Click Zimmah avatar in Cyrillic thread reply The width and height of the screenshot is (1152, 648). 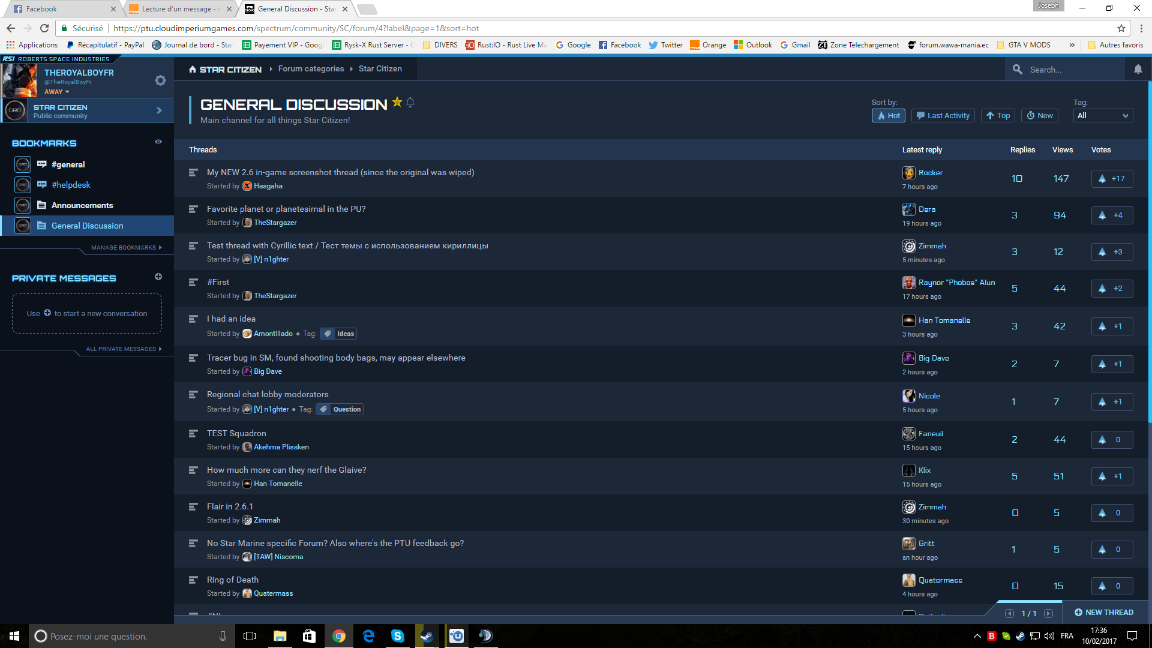pyautogui.click(x=909, y=246)
